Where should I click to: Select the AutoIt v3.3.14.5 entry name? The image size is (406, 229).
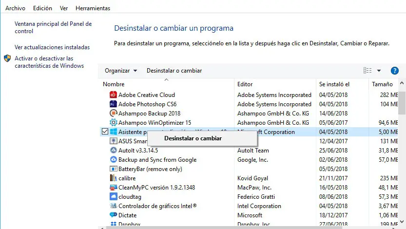[x=138, y=151]
